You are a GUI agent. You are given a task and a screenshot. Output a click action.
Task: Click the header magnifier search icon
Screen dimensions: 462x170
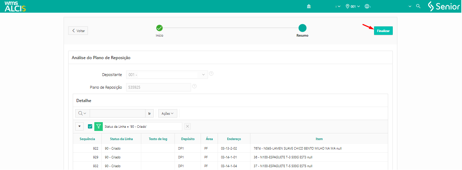pyautogui.click(x=418, y=6)
